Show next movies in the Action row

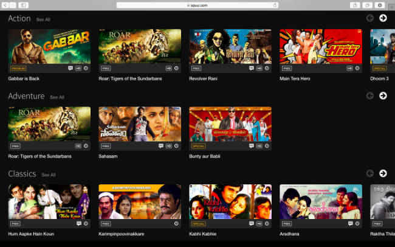coord(383,18)
